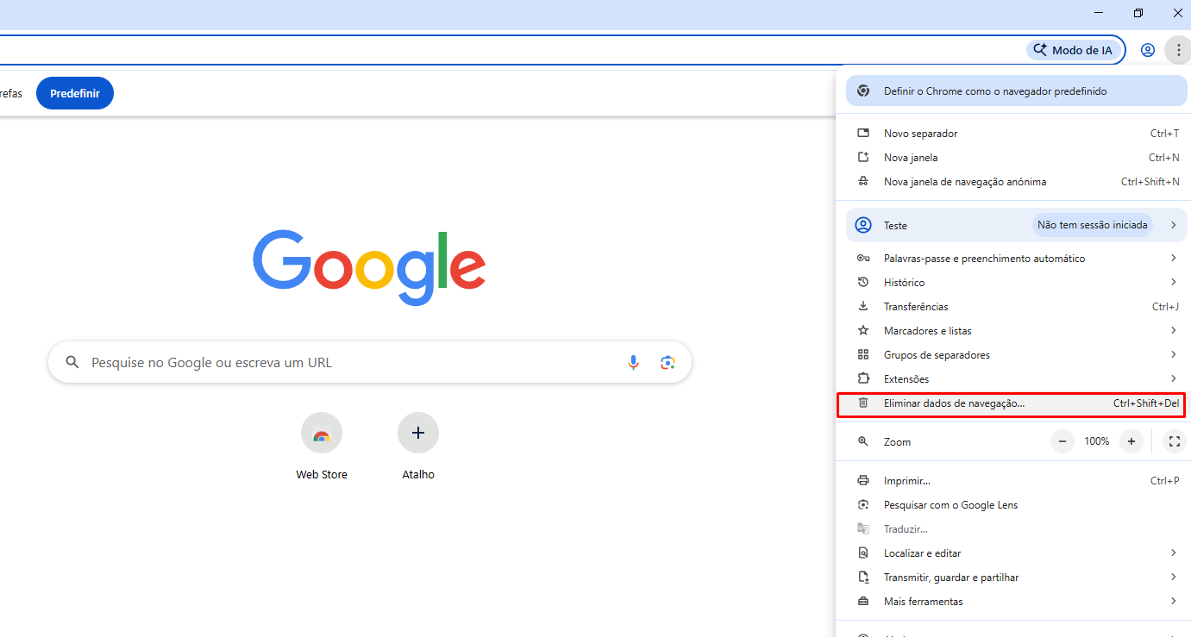Click the Google search input field
This screenshot has height=637, width=1191.
click(x=345, y=362)
